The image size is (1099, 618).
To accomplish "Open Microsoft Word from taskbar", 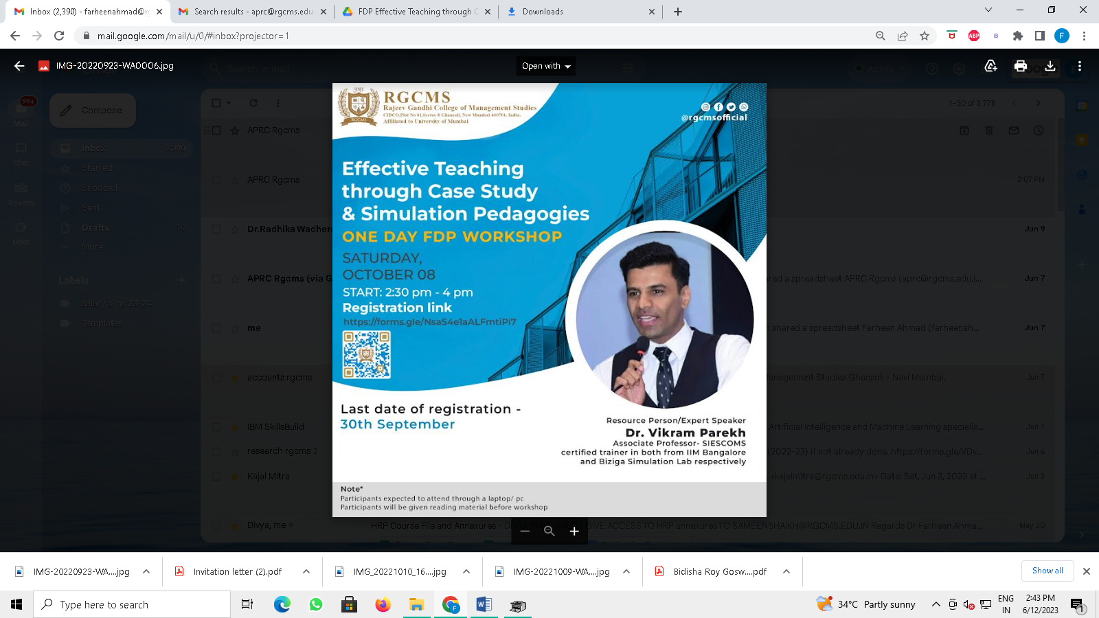I will (x=484, y=604).
